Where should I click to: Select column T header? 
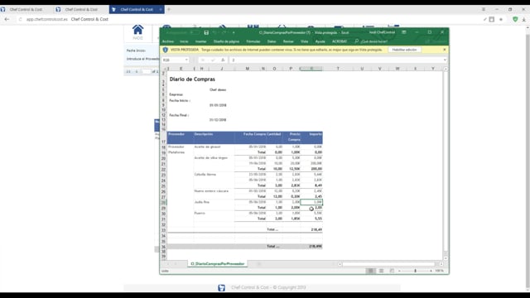point(338,69)
